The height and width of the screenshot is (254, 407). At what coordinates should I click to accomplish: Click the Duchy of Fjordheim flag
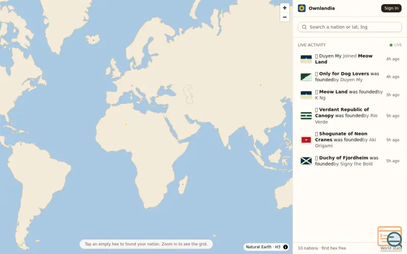click(x=306, y=161)
